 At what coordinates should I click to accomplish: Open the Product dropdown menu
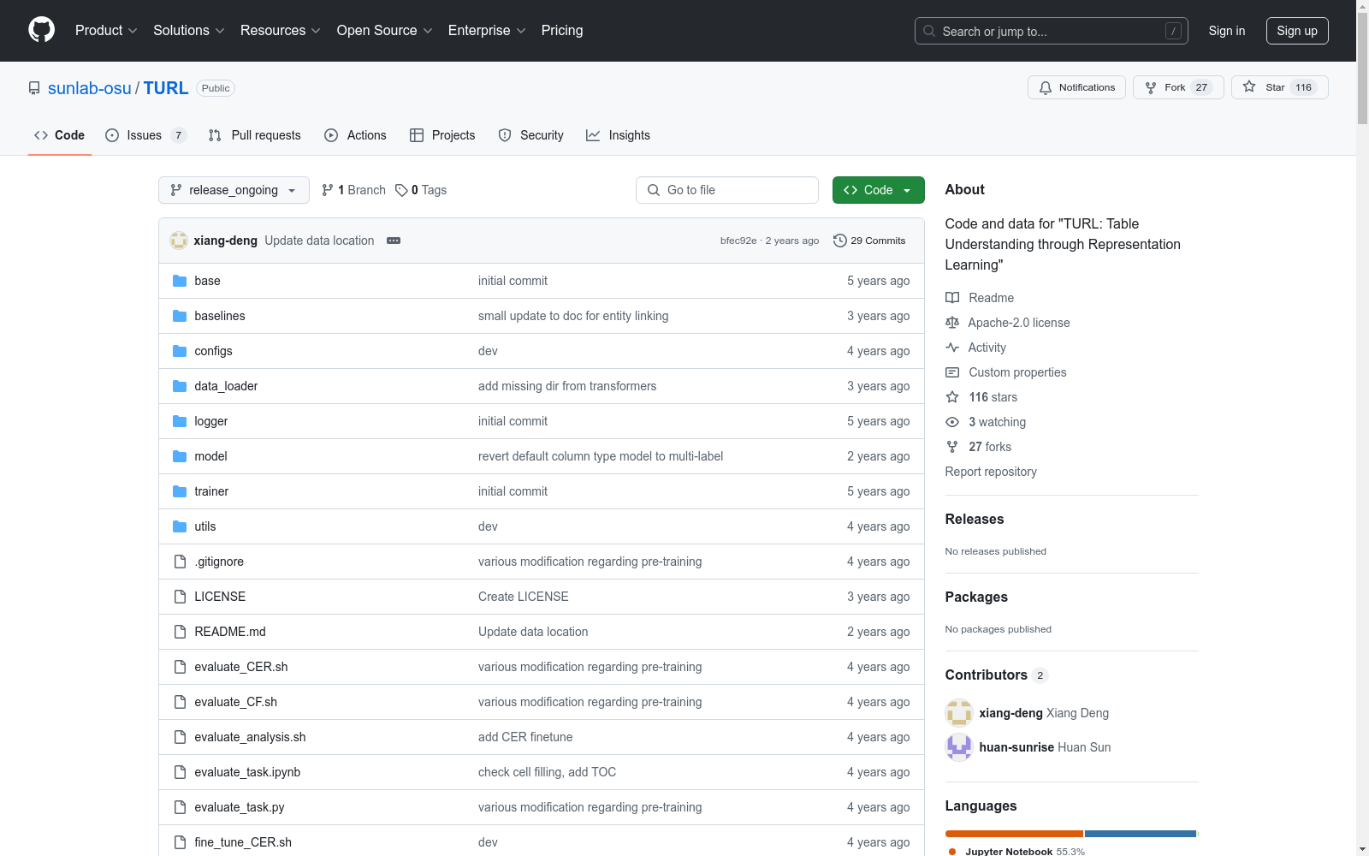coord(106,30)
